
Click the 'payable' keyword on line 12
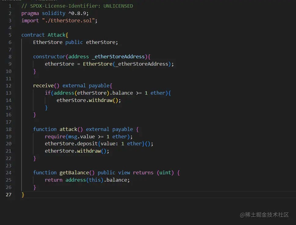[99, 86]
